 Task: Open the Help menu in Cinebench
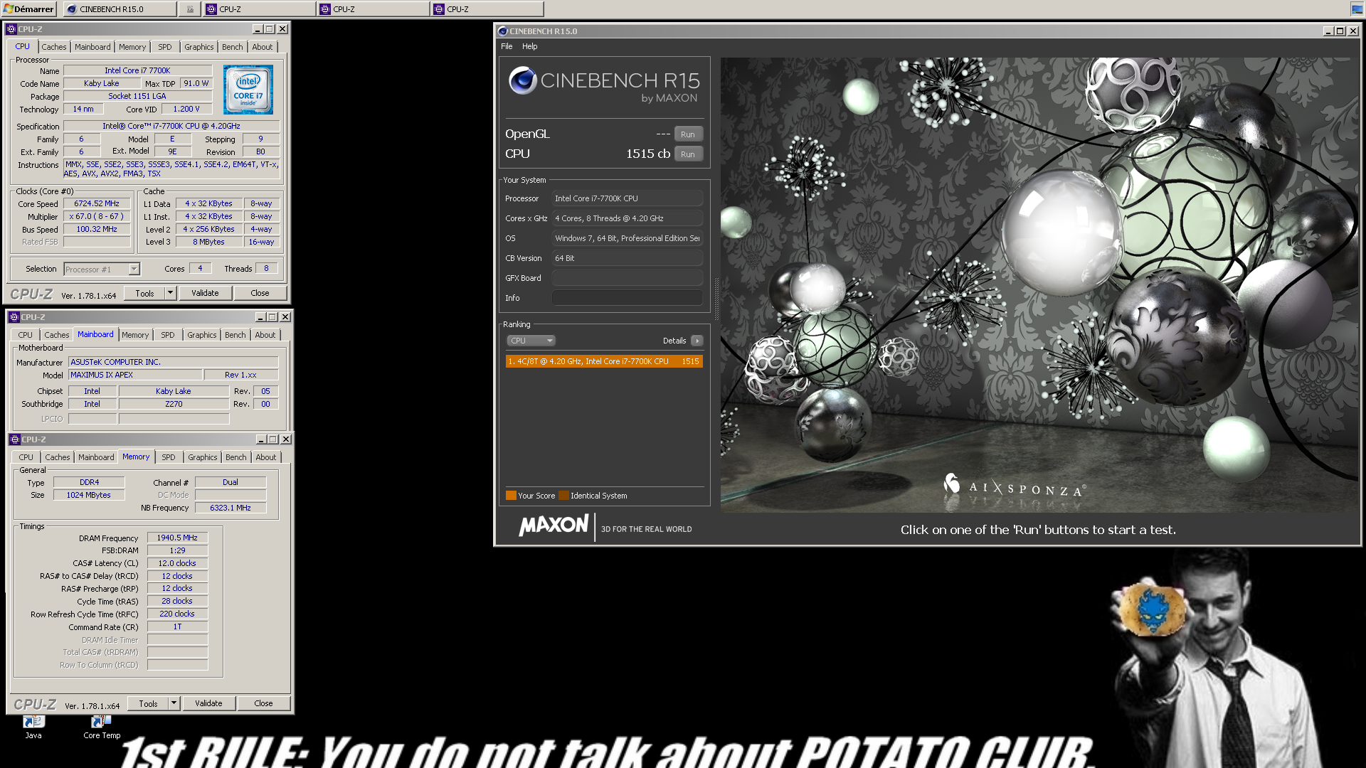[x=530, y=46]
